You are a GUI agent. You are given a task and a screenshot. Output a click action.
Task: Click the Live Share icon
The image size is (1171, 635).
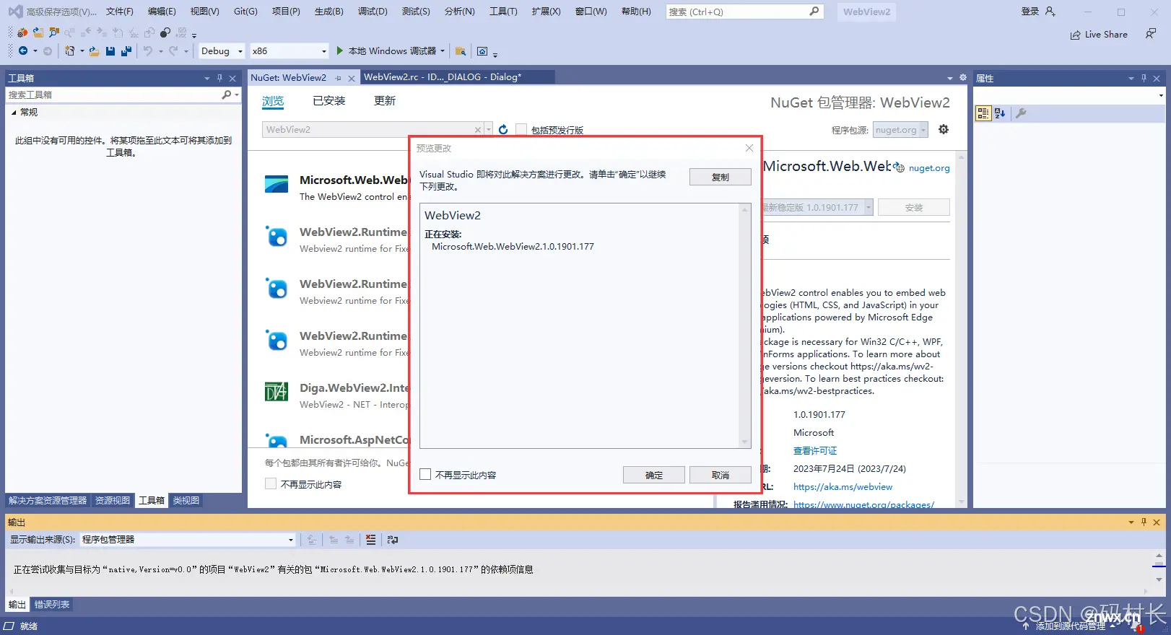click(x=1076, y=35)
